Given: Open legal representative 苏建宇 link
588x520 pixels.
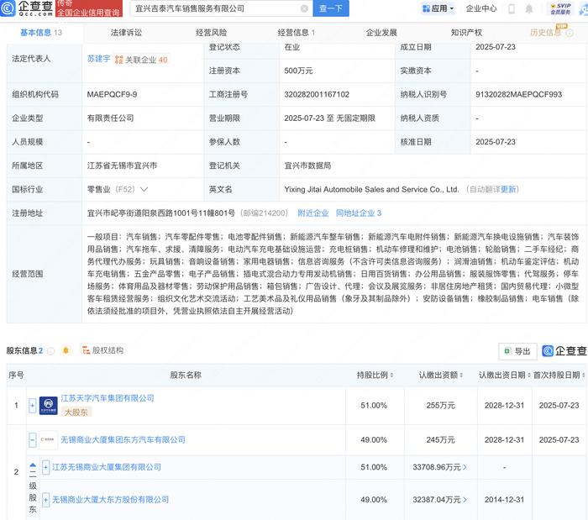Looking at the screenshot, I should point(98,59).
